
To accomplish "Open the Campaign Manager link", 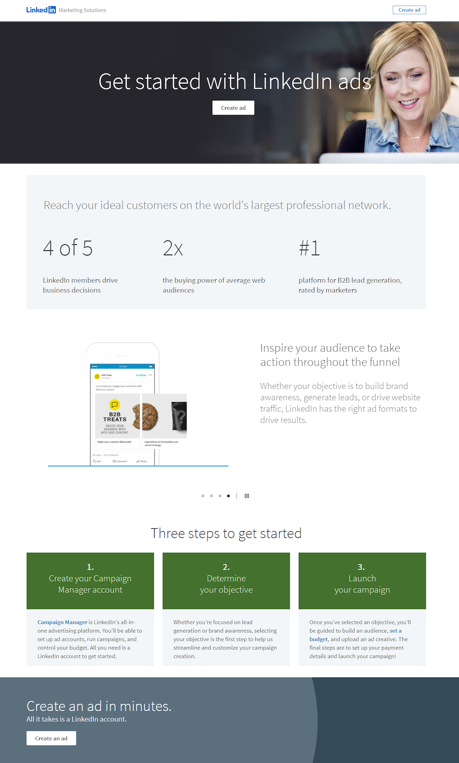I will click(x=62, y=622).
